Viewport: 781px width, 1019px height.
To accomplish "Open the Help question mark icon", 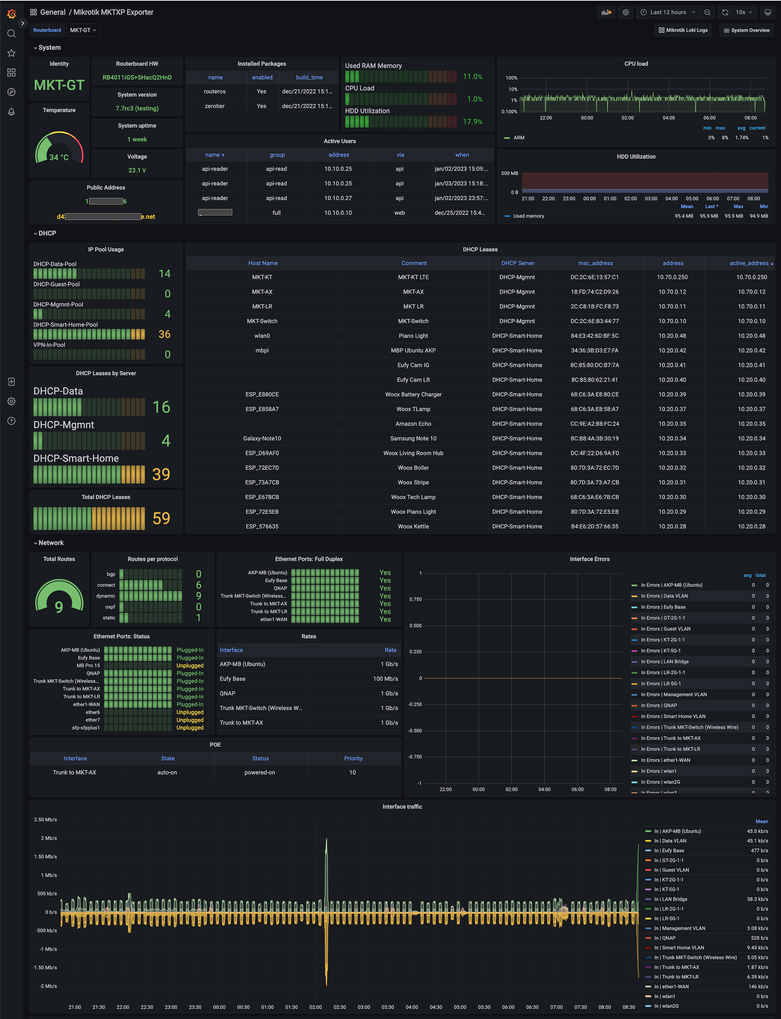I will tap(12, 421).
